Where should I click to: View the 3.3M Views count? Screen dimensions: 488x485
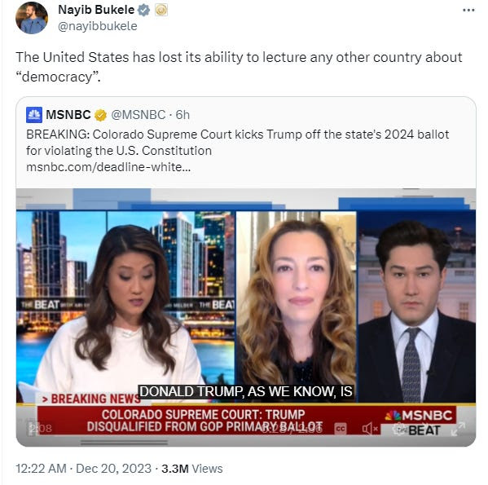click(x=192, y=469)
